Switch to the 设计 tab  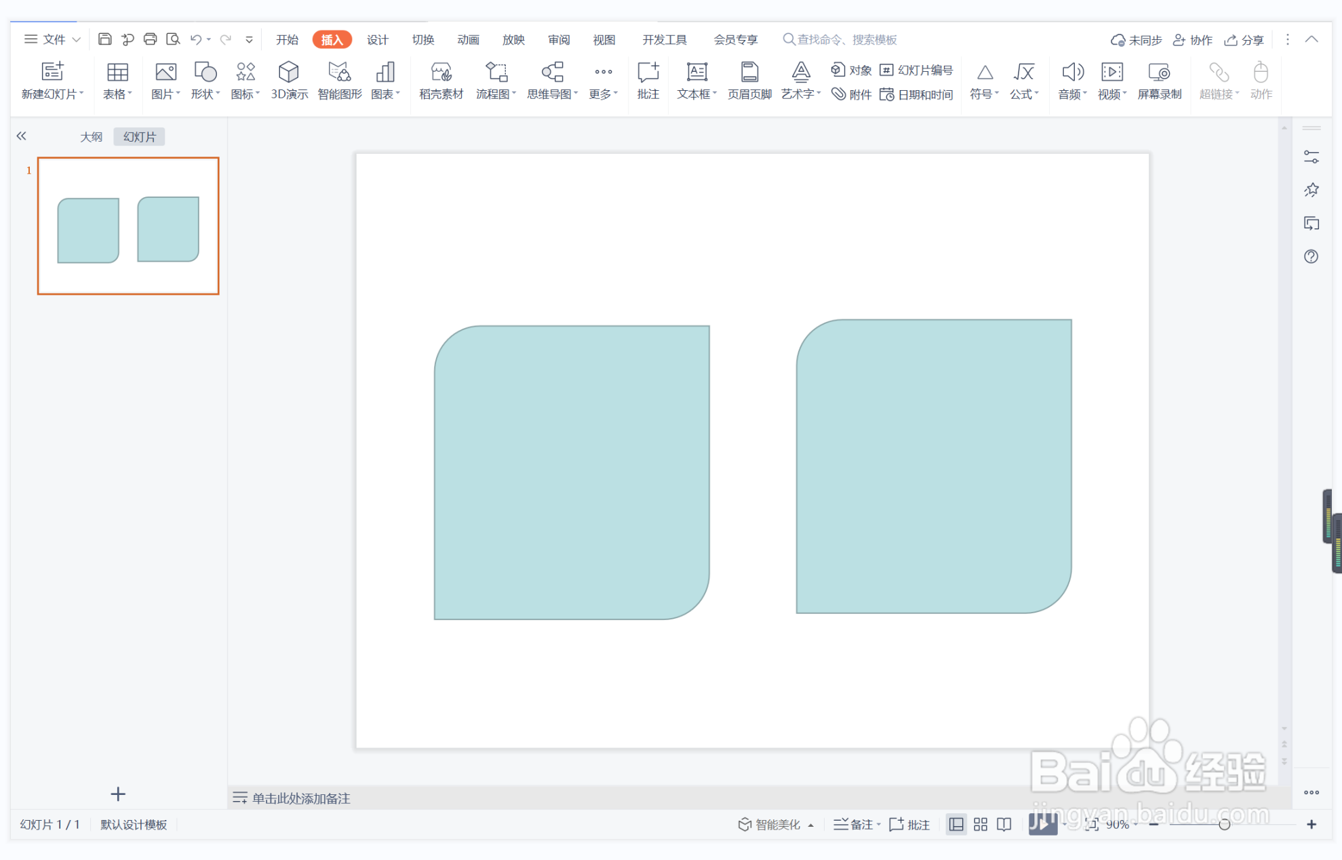[378, 39]
